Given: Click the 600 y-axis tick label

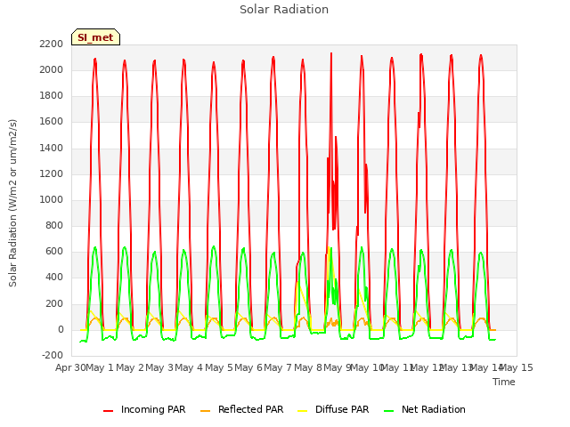Looking at the screenshot, I should click(54, 252).
